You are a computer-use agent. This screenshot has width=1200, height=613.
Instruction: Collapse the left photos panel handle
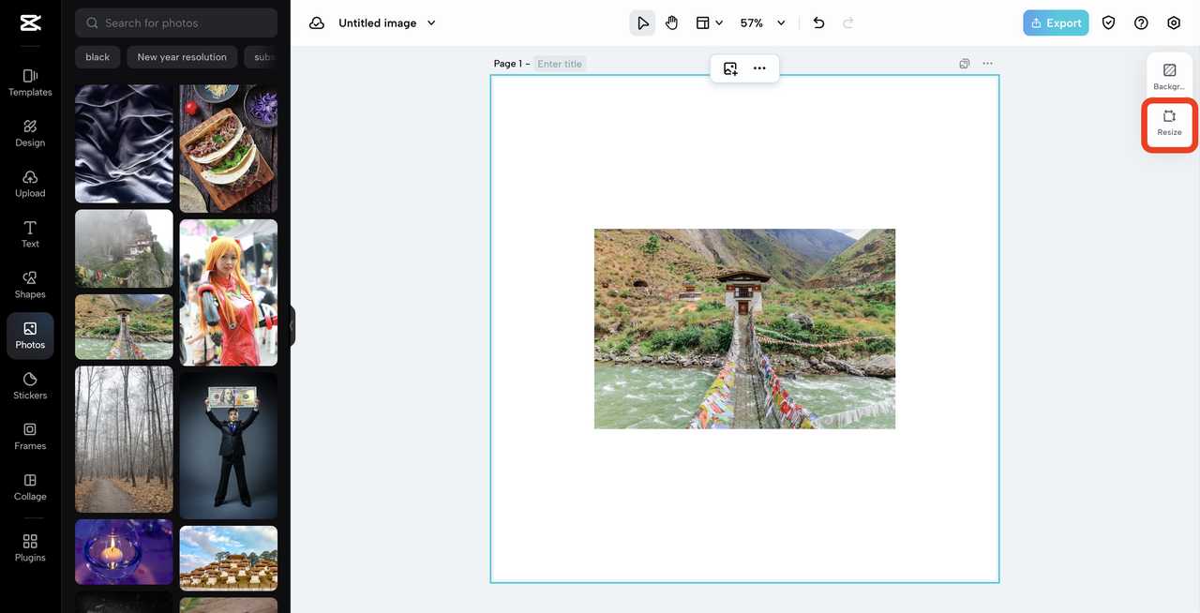click(x=292, y=326)
